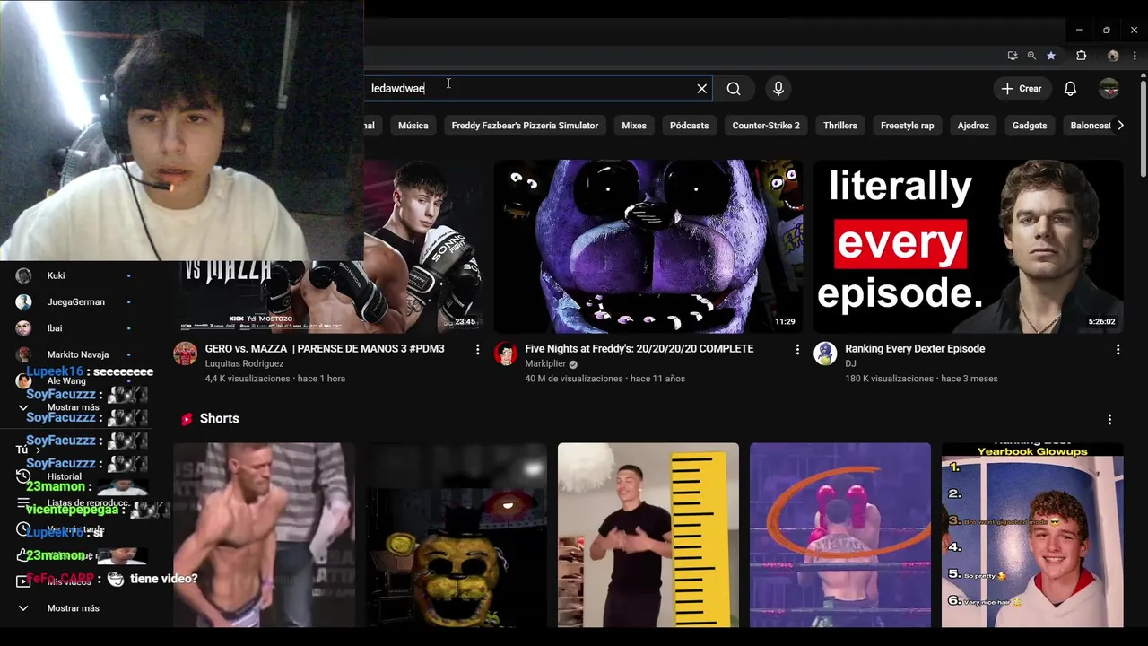Open the DJ channel name under the Dexter video

click(850, 364)
